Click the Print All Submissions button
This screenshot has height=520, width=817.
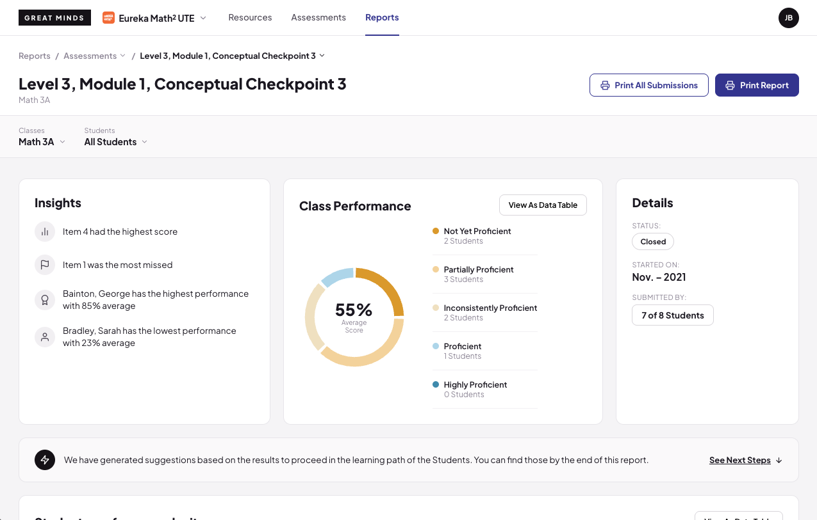coord(648,85)
